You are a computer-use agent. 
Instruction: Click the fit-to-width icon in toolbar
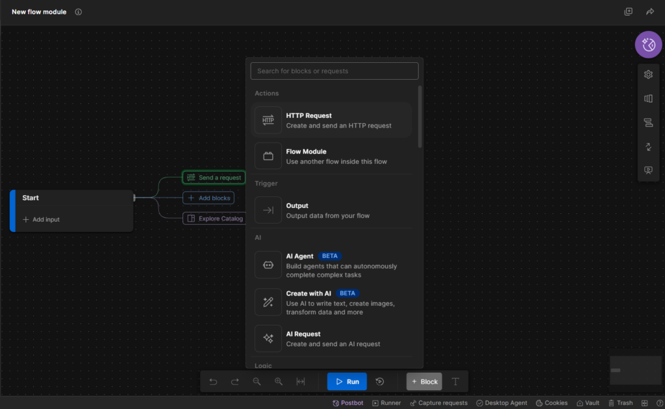tap(301, 382)
